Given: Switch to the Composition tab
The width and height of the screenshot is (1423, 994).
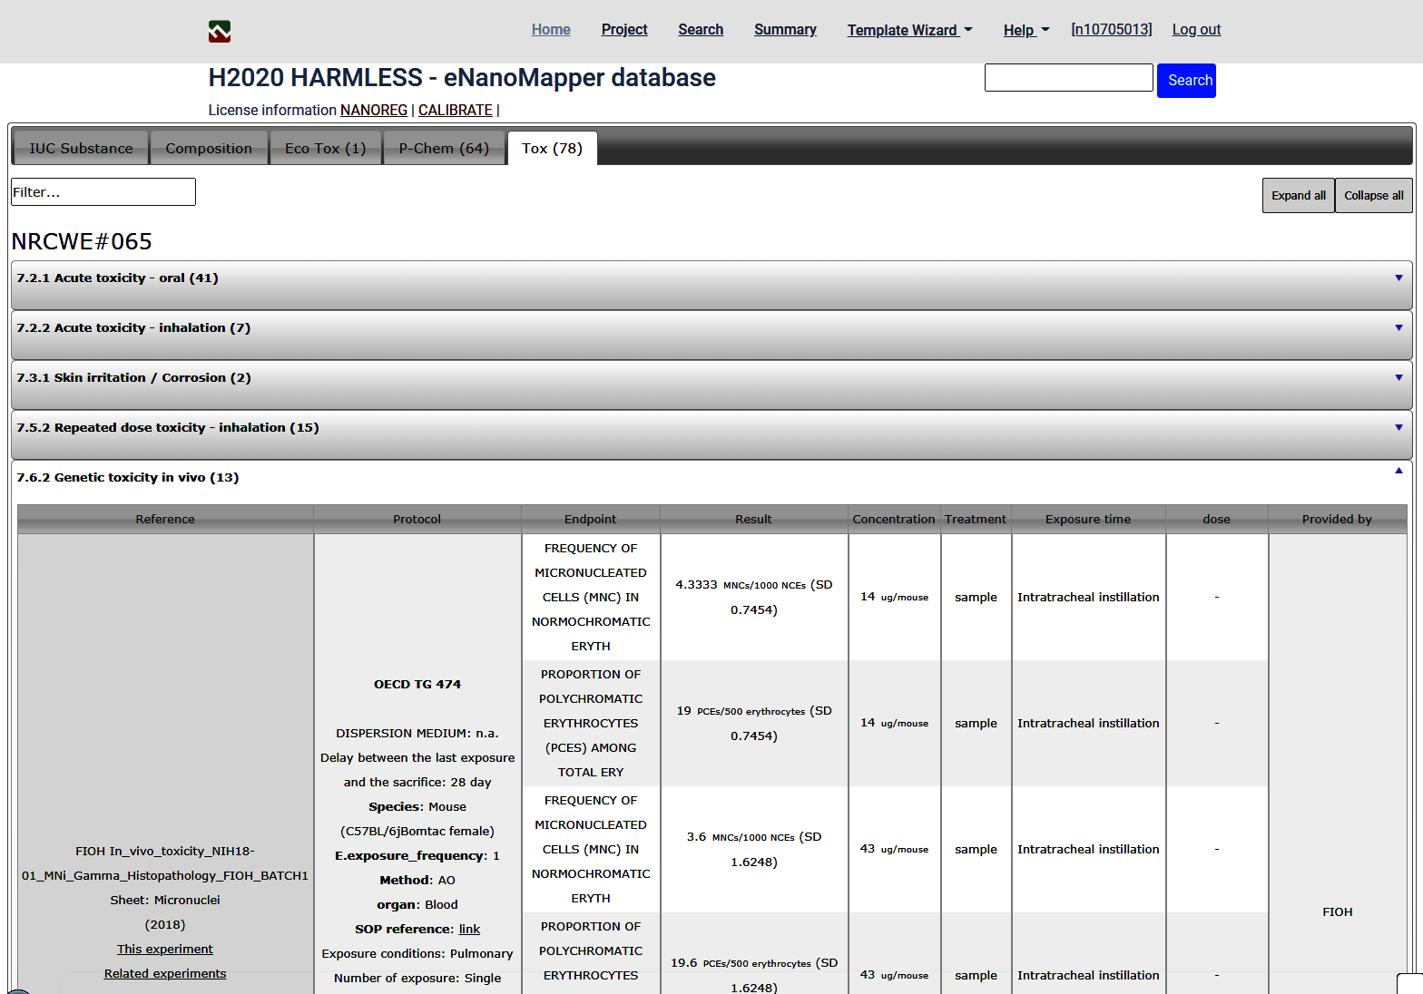Looking at the screenshot, I should [209, 148].
